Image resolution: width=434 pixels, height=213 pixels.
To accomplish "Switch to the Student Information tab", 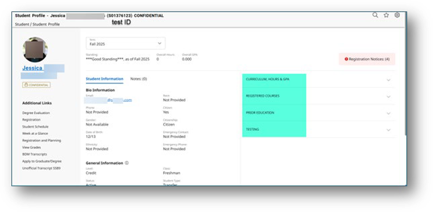I will click(104, 79).
